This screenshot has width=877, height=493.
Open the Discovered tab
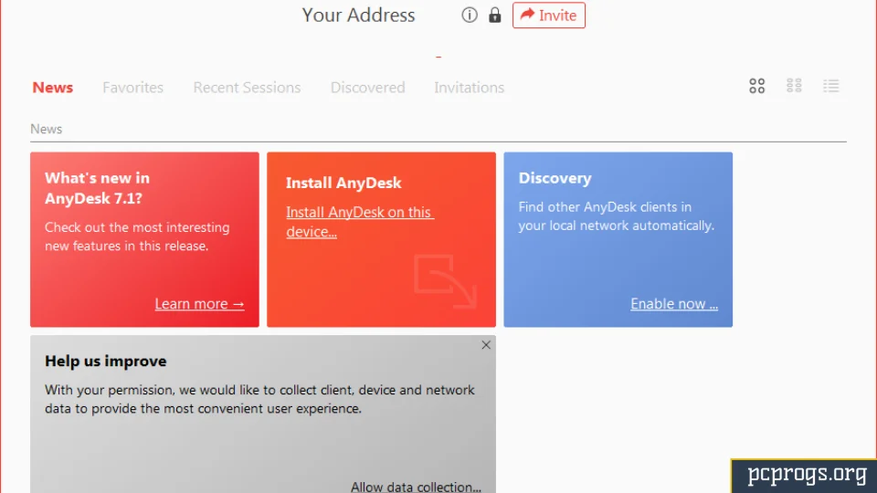click(367, 88)
